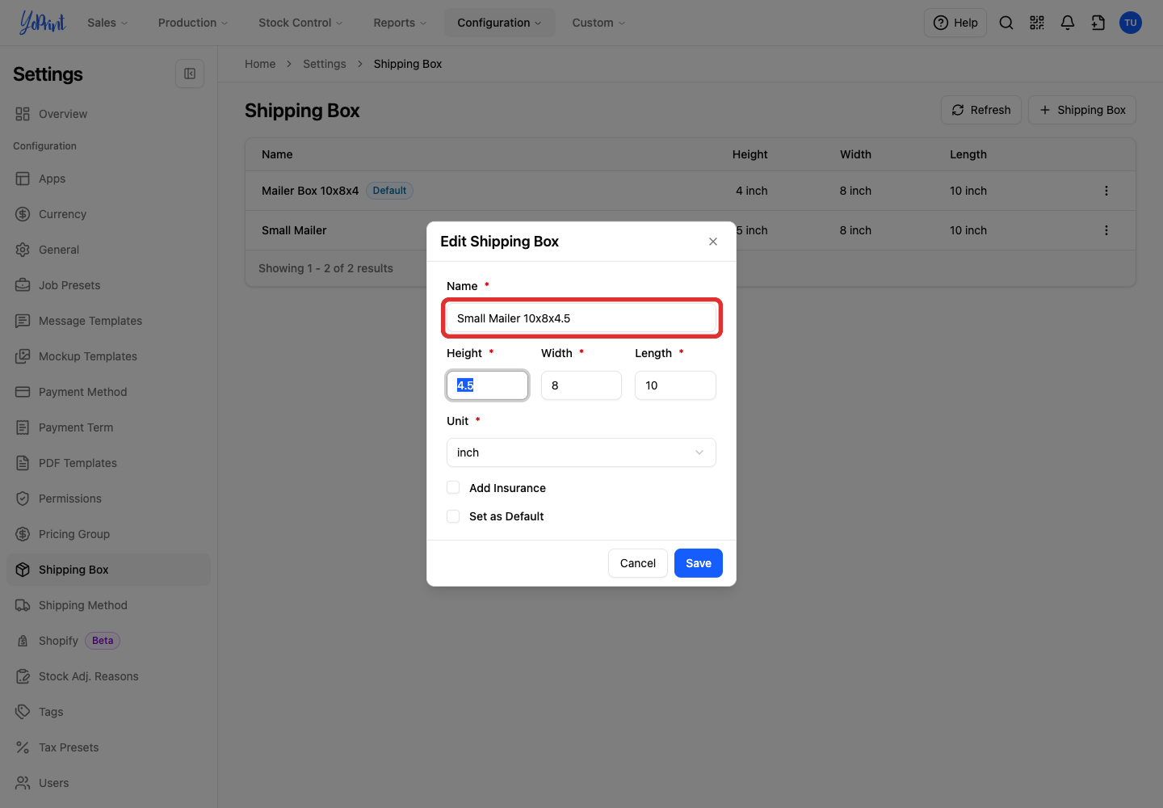
Task: Open Mockup Templates settings
Action: tap(109, 356)
